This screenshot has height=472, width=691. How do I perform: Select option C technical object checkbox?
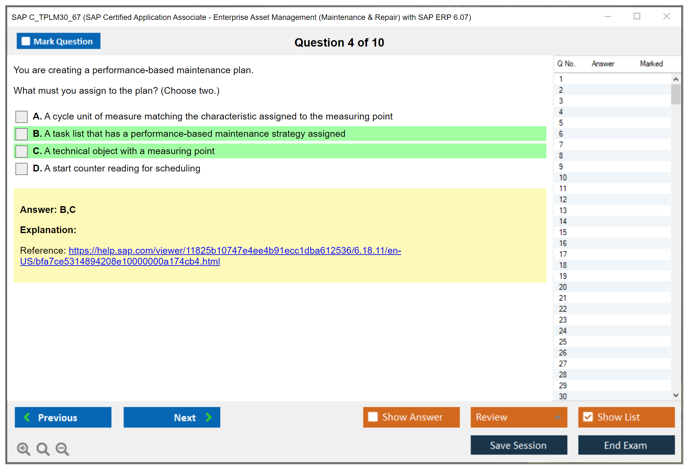coord(22,151)
